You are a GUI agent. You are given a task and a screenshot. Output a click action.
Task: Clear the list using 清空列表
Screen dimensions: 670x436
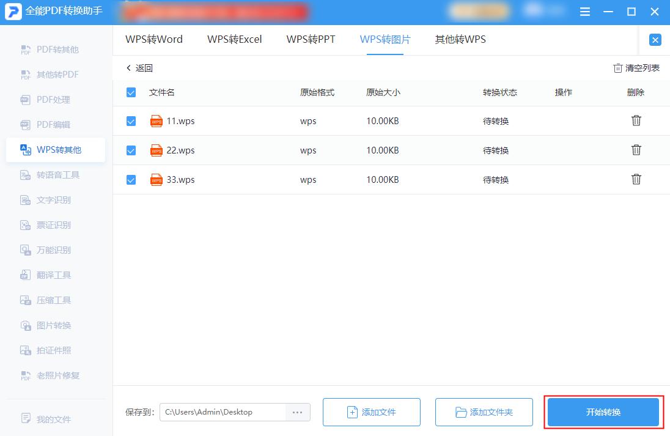[636, 68]
